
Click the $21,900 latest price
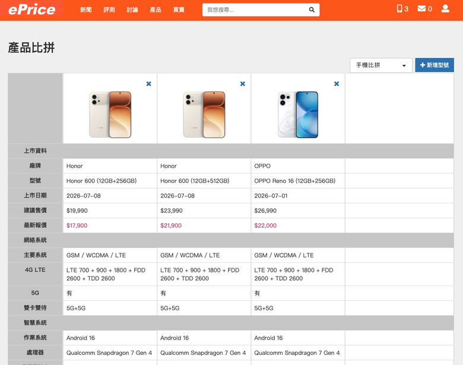point(171,226)
